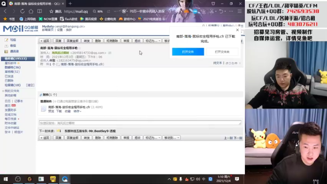Open the attachment 转存 dropdown

77,111
